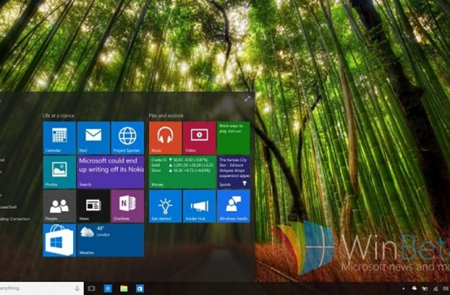Open the People tile
This screenshot has width=450, height=295.
pos(59,206)
